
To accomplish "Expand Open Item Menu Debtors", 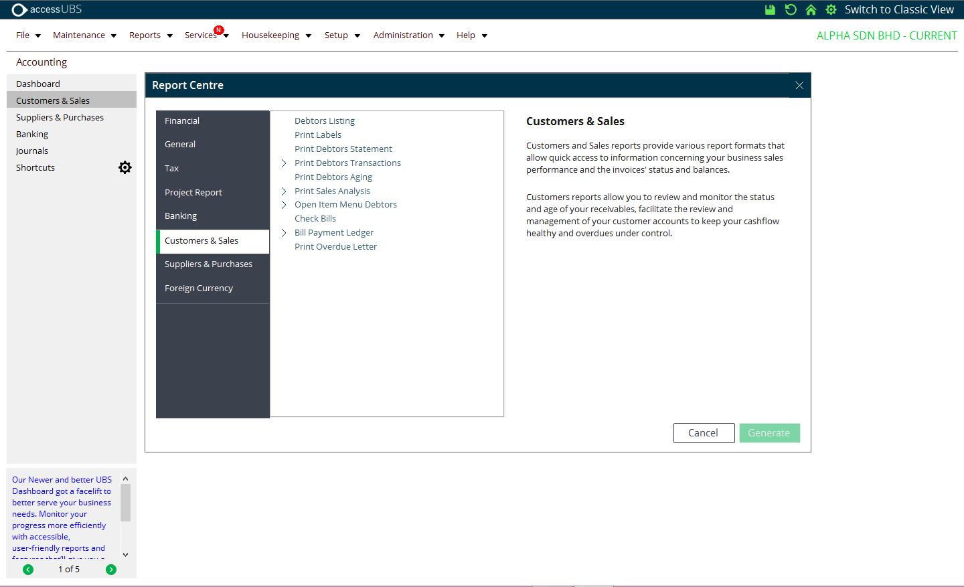I will click(x=284, y=205).
